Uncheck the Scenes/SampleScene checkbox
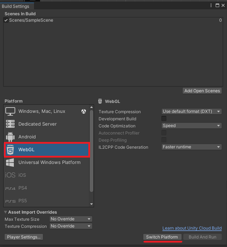 (x=6, y=20)
